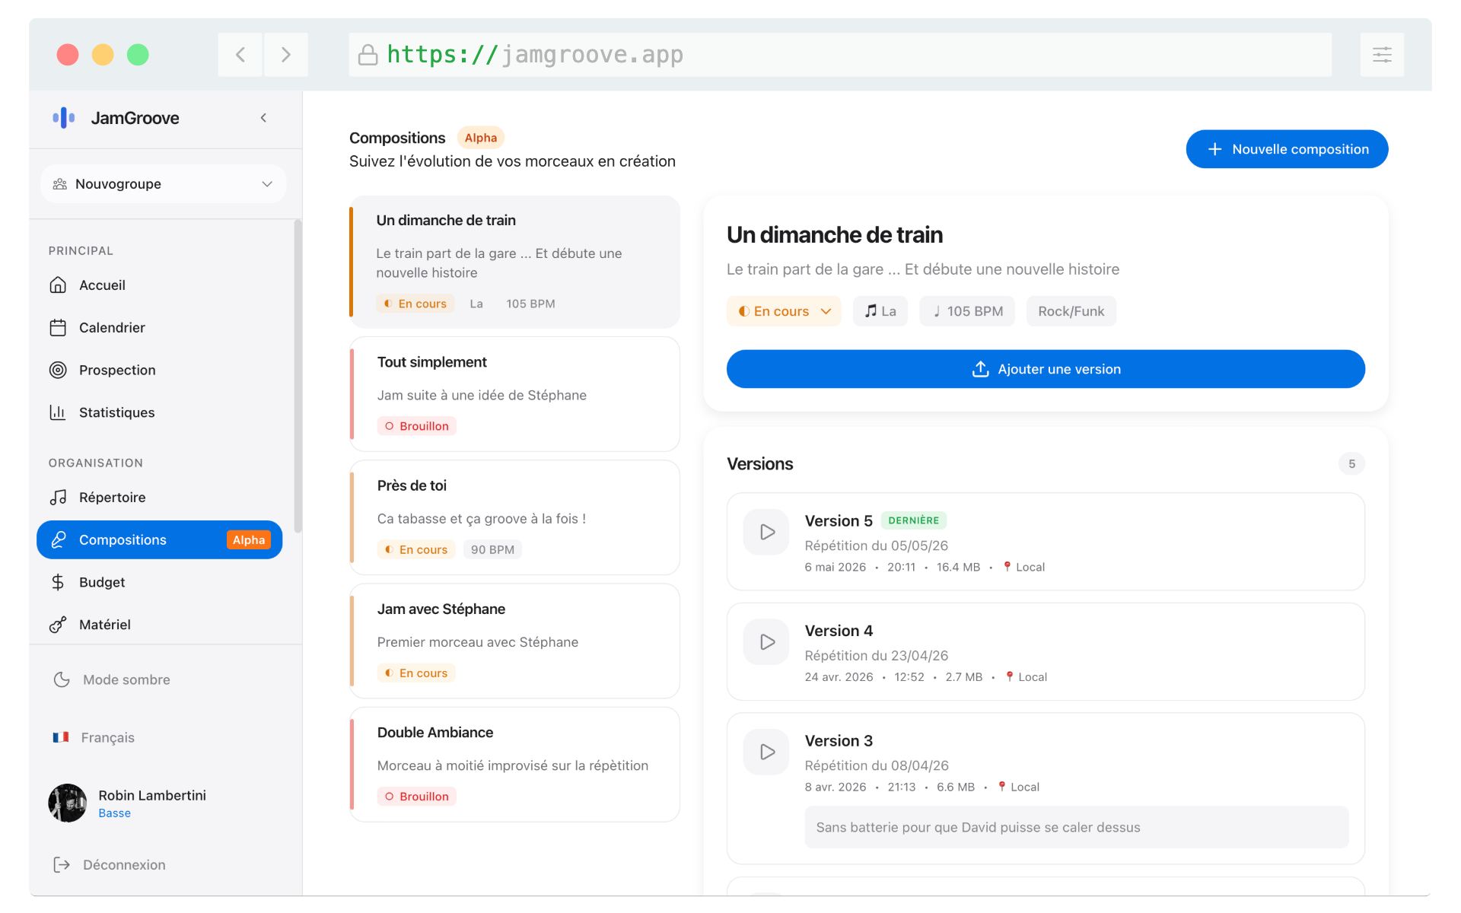This screenshot has width=1461, height=913.
Task: Select the Près de toi composition
Action: click(x=514, y=517)
